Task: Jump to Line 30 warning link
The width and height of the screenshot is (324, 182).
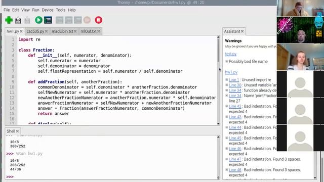Action: pyautogui.click(x=235, y=85)
